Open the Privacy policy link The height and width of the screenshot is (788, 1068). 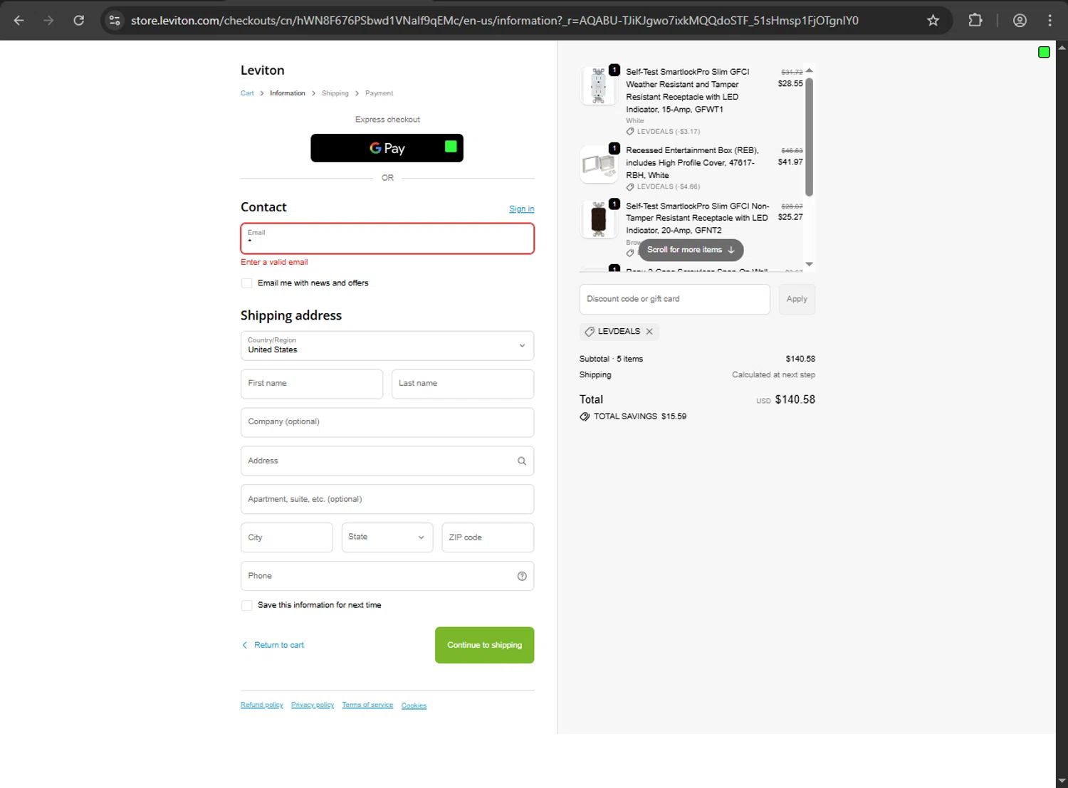313,705
